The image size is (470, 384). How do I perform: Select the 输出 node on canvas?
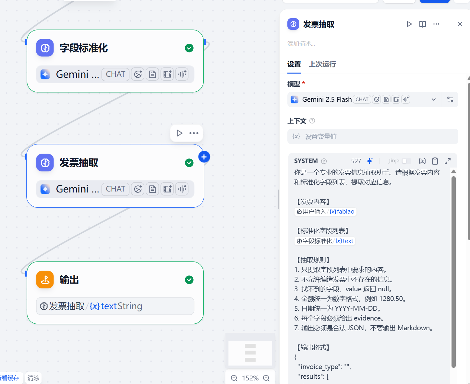pos(115,293)
